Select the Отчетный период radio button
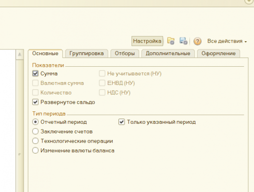 pos(35,122)
